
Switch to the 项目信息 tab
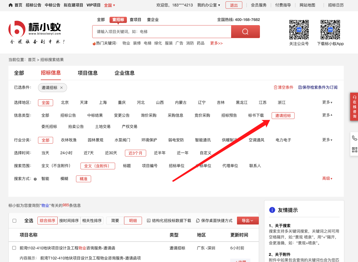pos(88,73)
